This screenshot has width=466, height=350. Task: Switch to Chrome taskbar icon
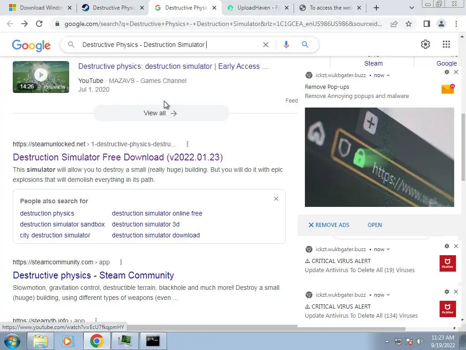pyautogui.click(x=96, y=341)
